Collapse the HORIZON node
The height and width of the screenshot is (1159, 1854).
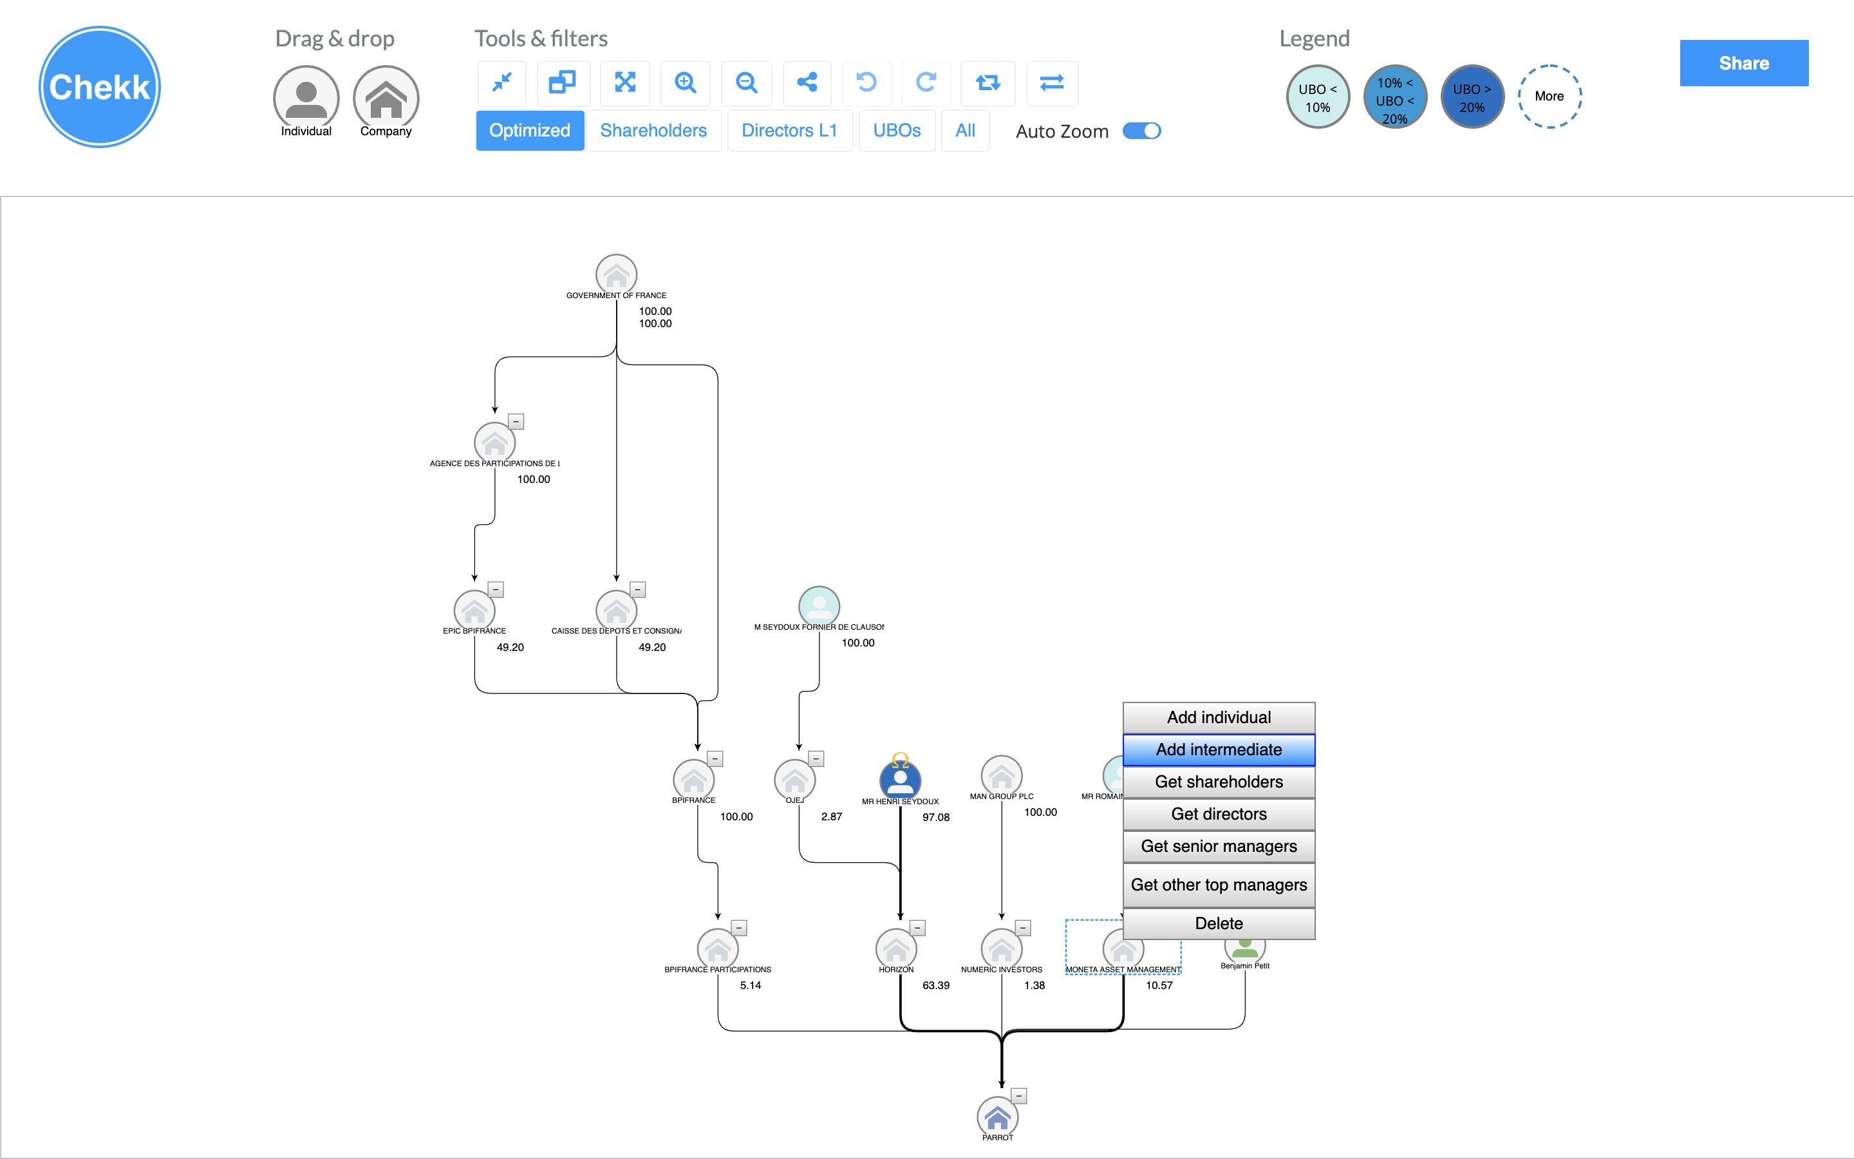(x=918, y=928)
